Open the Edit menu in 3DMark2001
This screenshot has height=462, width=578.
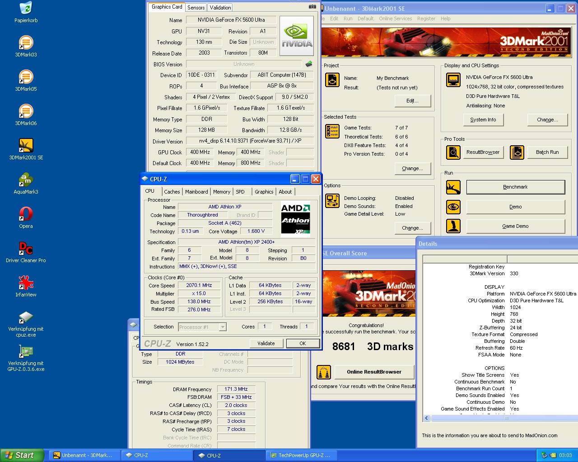point(334,18)
